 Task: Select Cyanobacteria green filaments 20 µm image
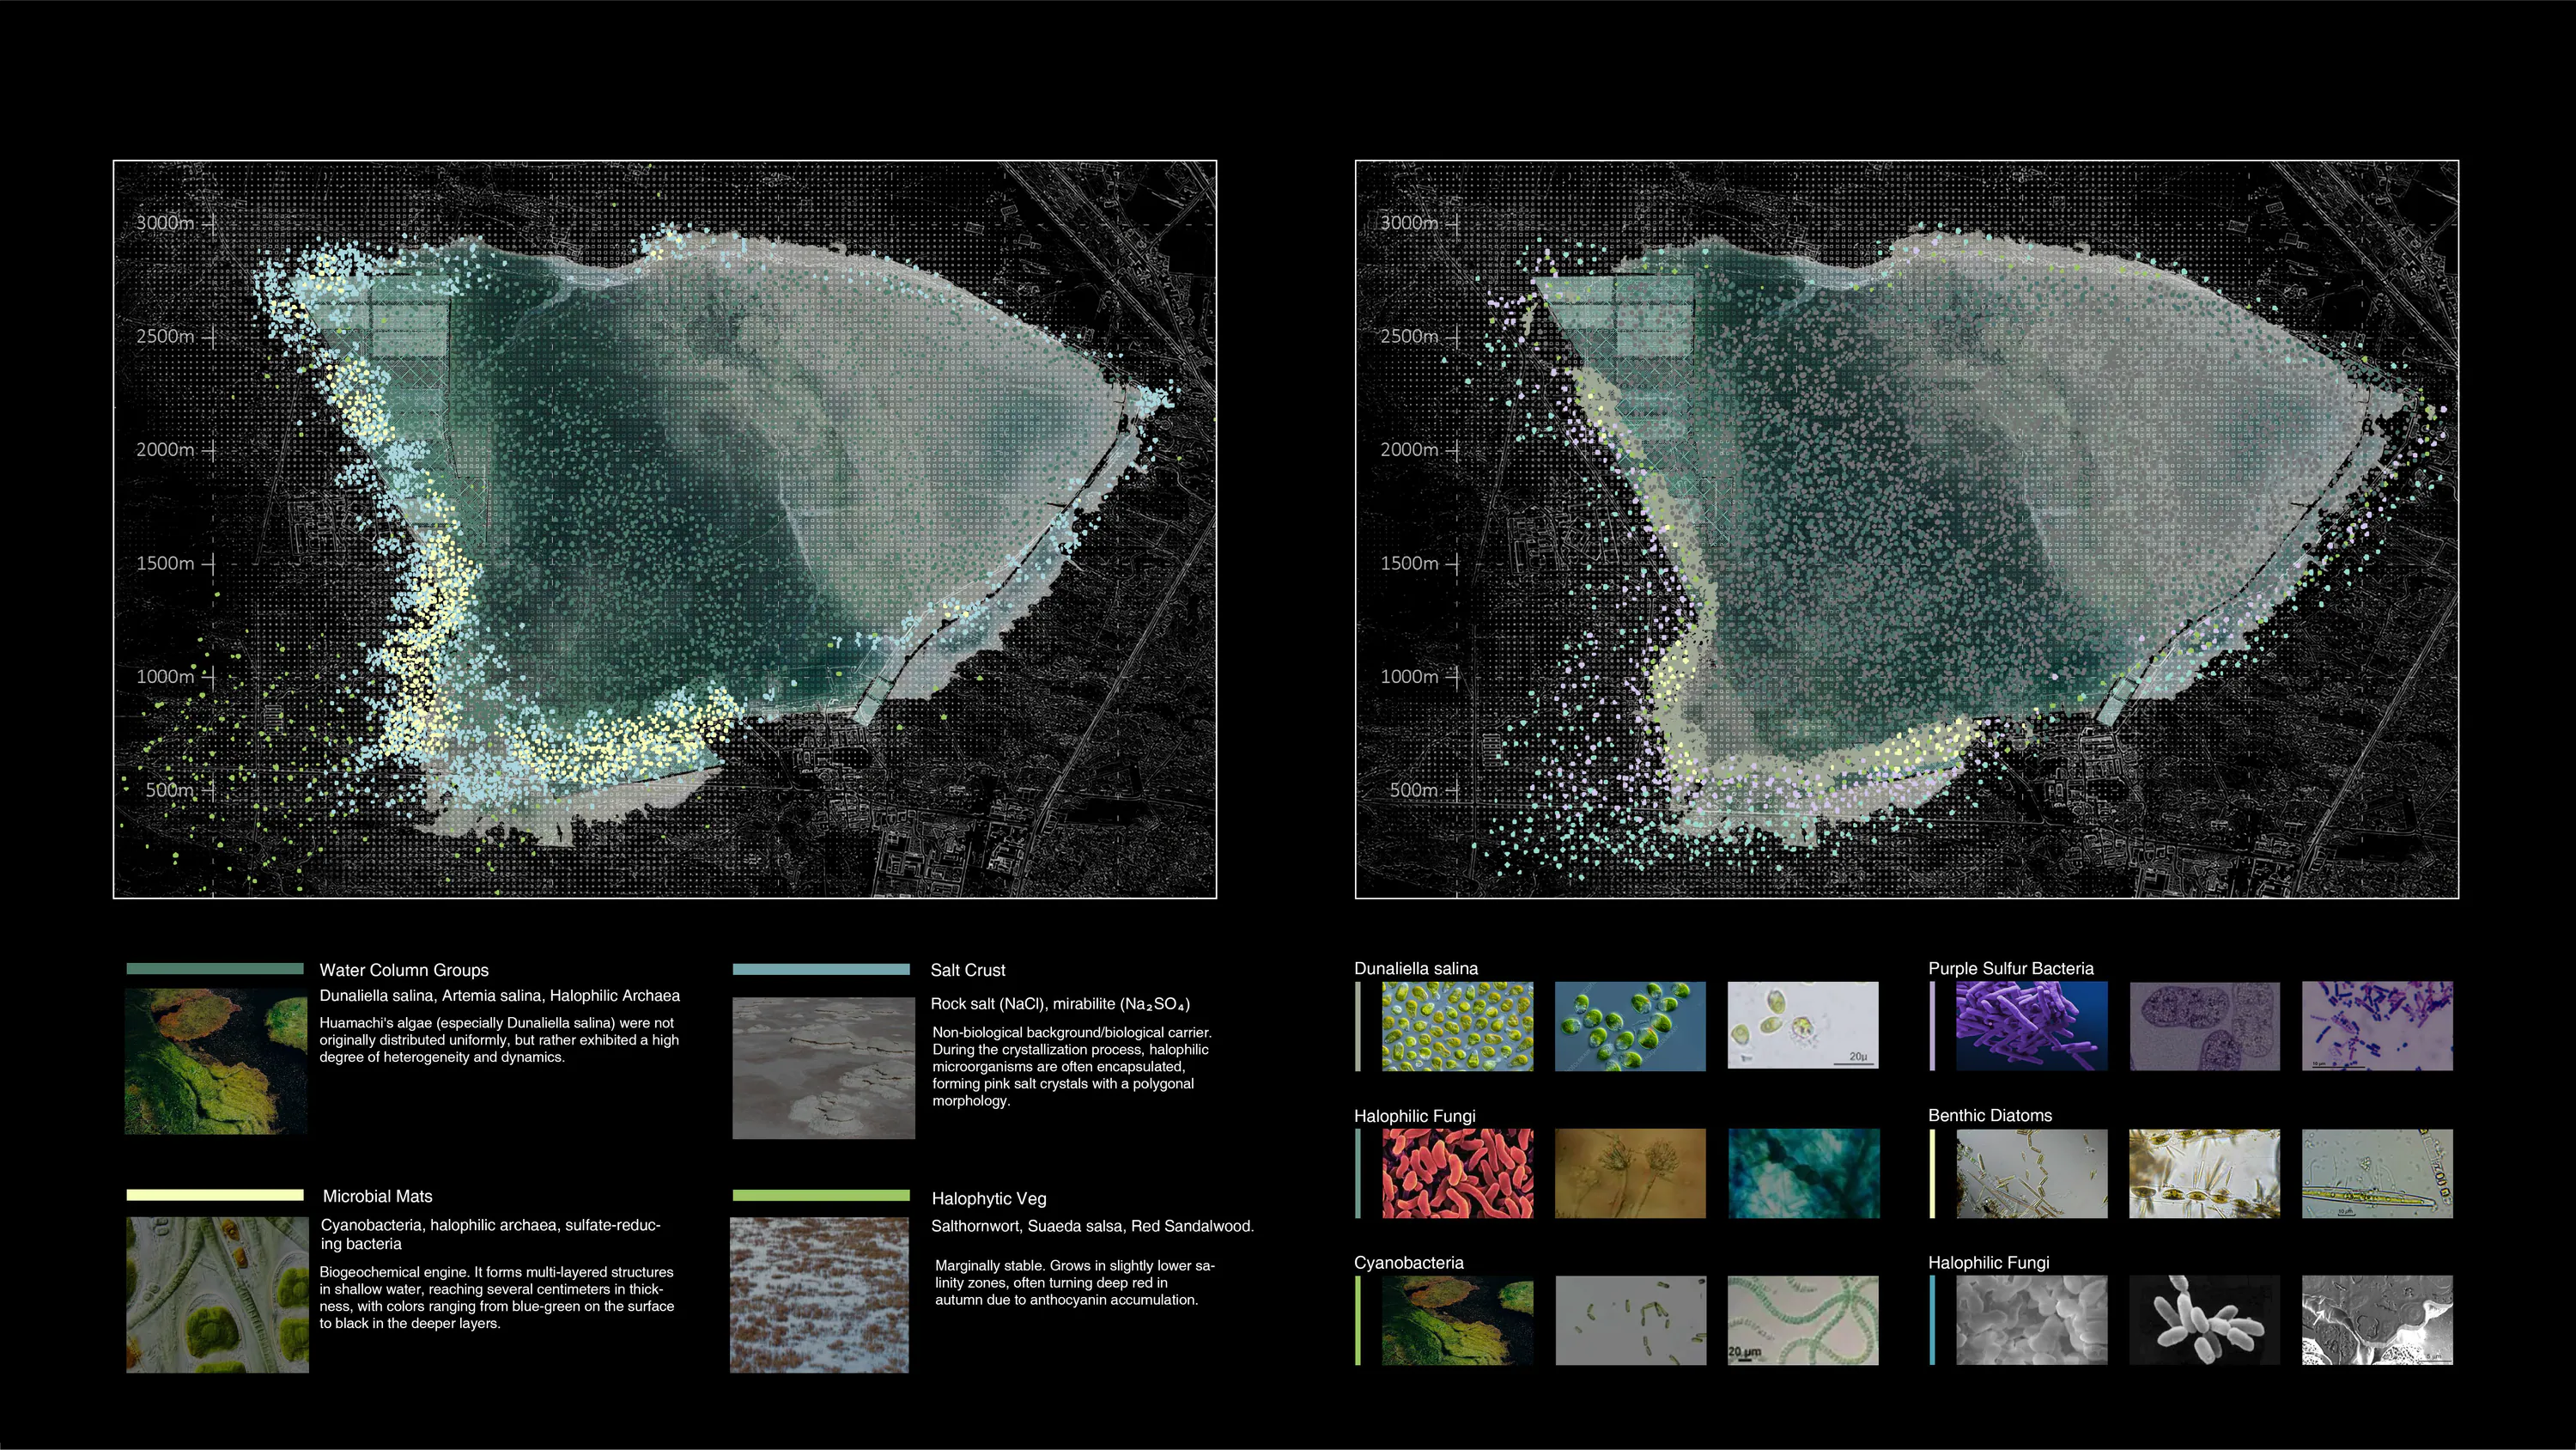1803,1320
